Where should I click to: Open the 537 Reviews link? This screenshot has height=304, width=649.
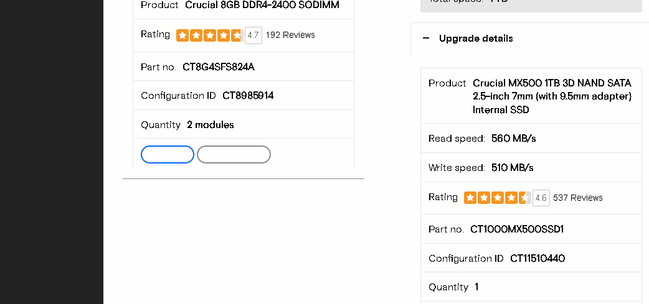tap(578, 198)
